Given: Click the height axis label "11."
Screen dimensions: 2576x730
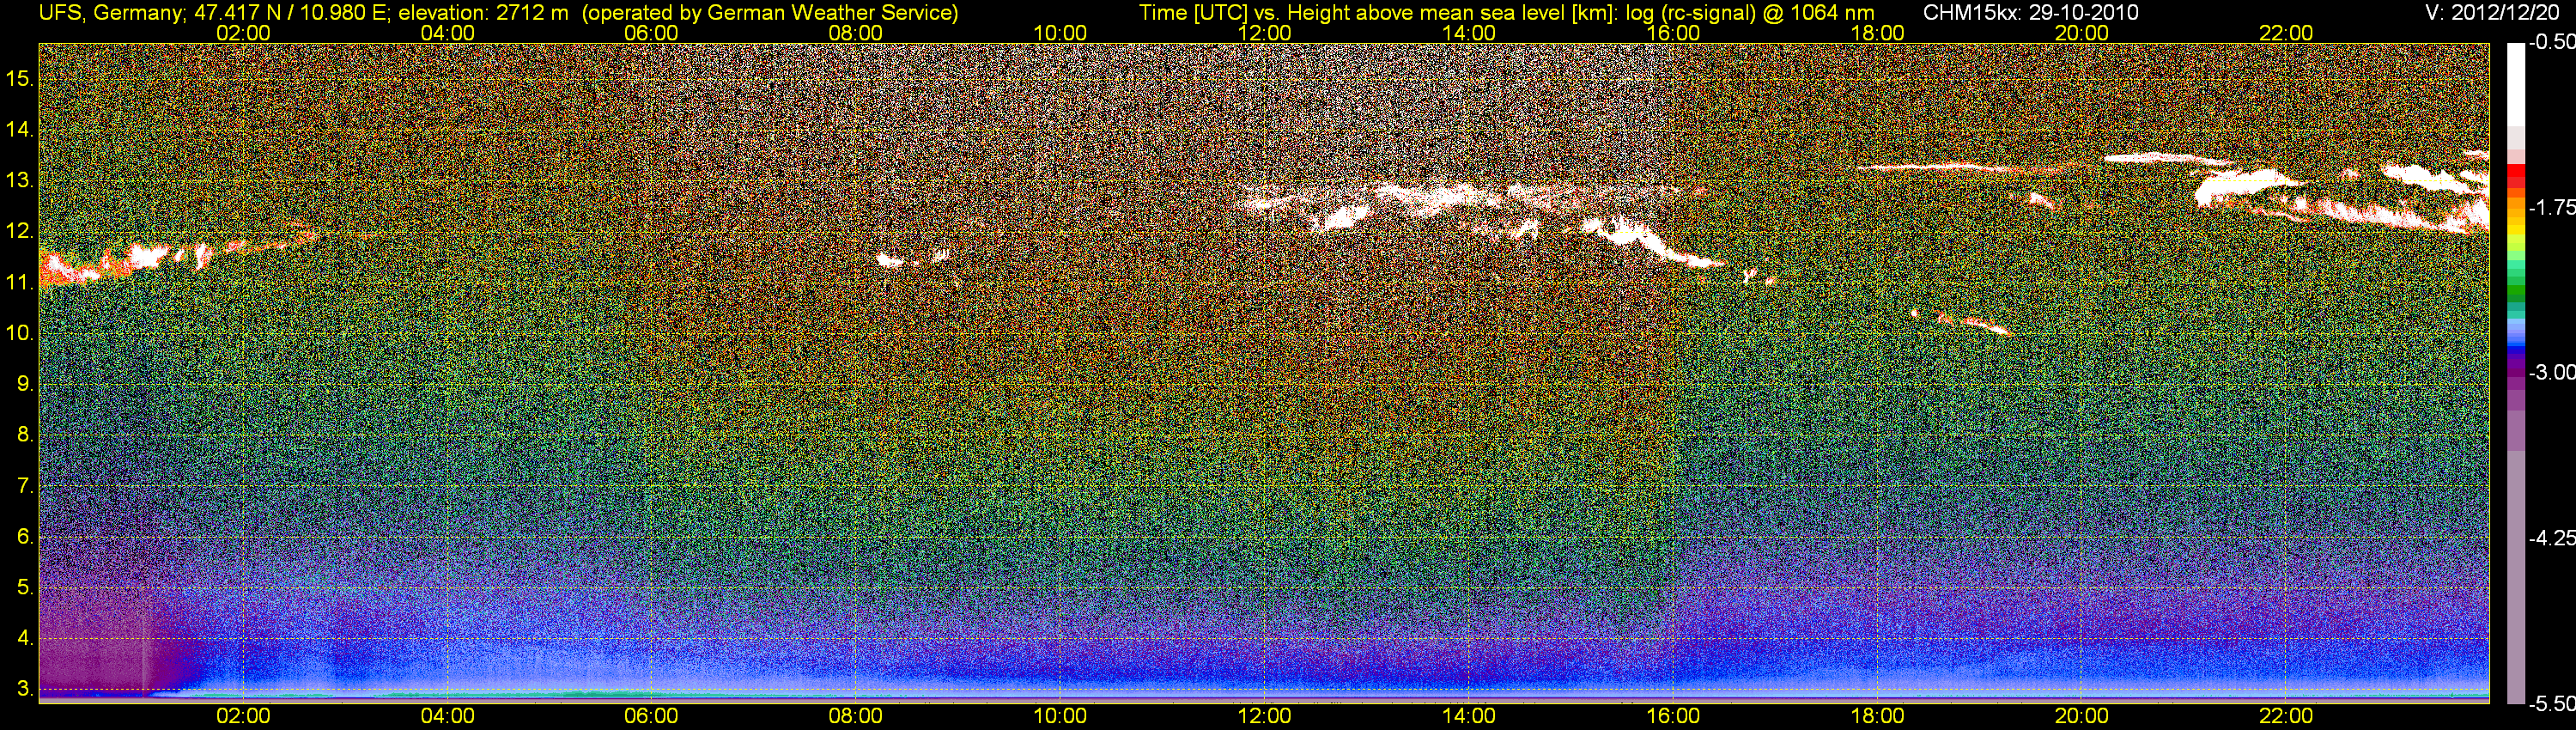Looking at the screenshot, I should click(x=20, y=282).
